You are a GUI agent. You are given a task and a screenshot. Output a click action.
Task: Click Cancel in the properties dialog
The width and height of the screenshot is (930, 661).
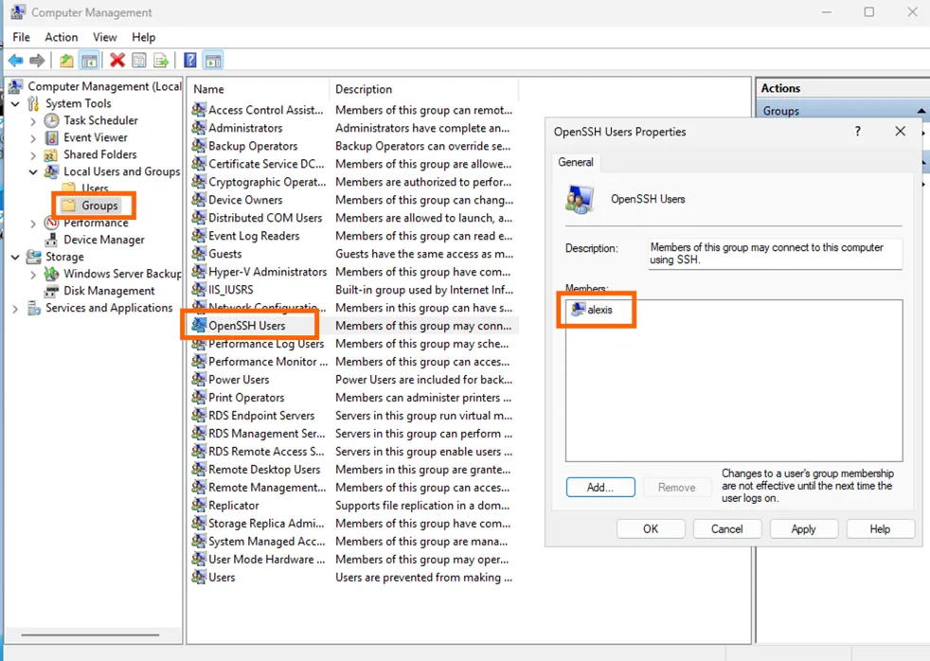(727, 528)
